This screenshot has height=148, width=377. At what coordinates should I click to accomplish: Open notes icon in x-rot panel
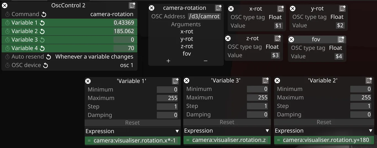coord(281,9)
